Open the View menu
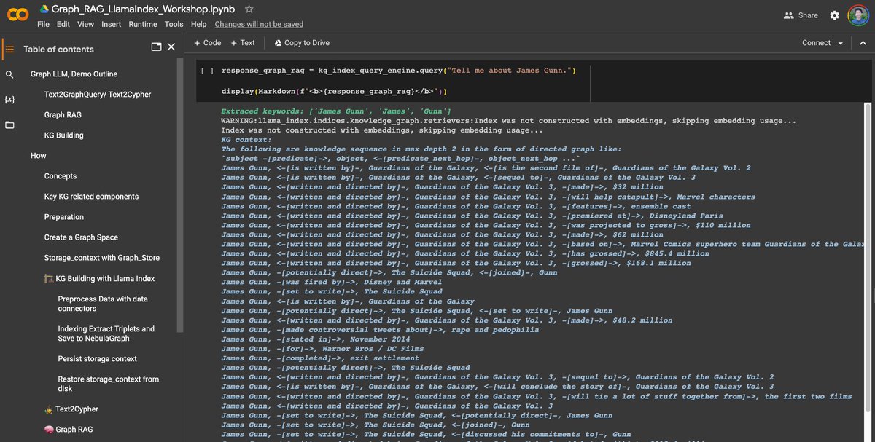Viewport: 875px width, 442px height. (x=85, y=24)
